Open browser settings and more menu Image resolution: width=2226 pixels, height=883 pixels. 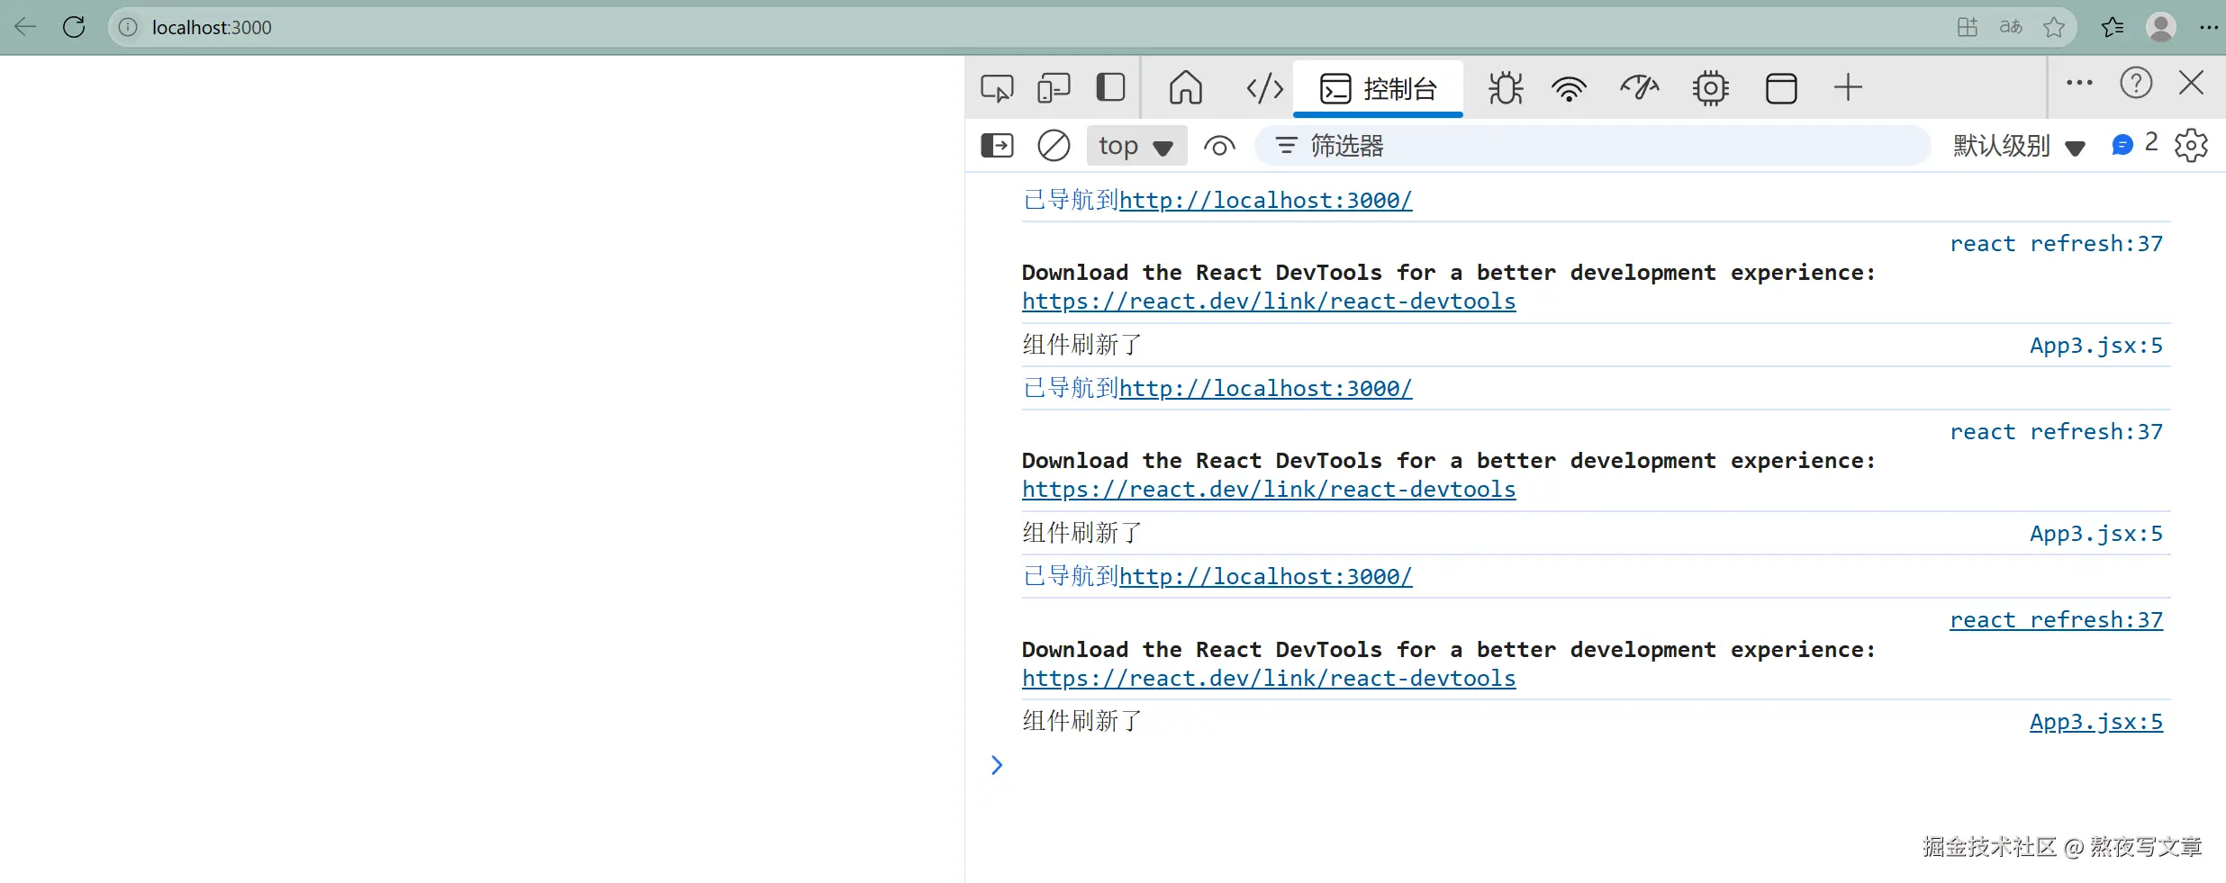[2208, 27]
